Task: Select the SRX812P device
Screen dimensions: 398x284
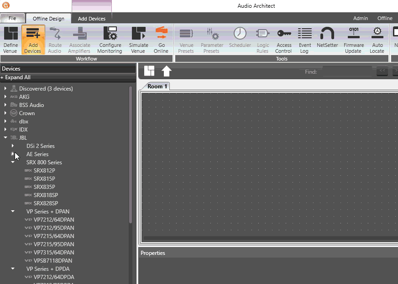Action: [x=44, y=171]
